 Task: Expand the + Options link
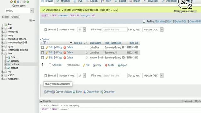click(x=45, y=39)
